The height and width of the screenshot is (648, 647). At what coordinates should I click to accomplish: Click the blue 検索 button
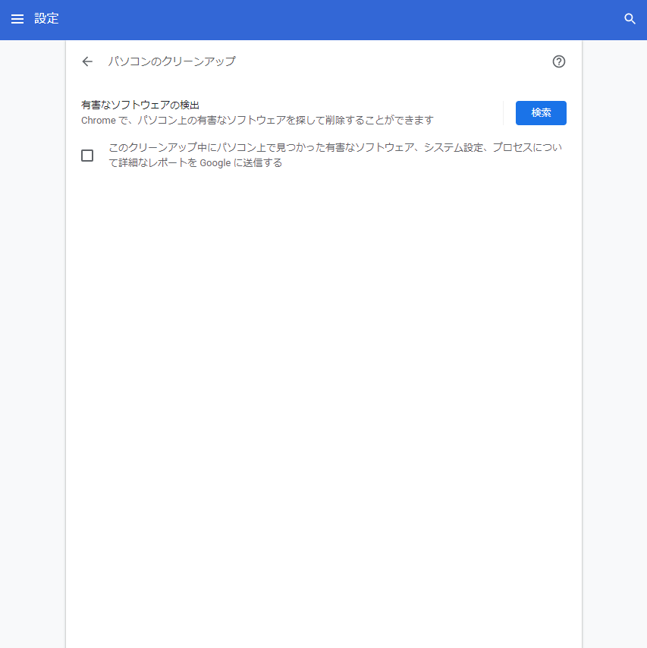(541, 113)
